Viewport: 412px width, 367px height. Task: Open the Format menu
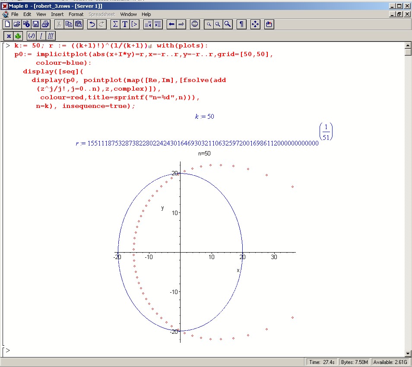76,14
